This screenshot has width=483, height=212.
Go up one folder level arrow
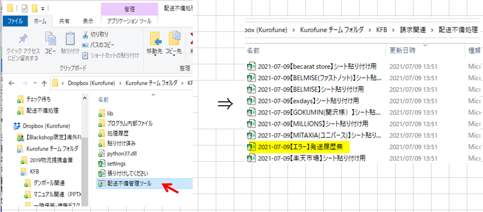[x=44, y=83]
